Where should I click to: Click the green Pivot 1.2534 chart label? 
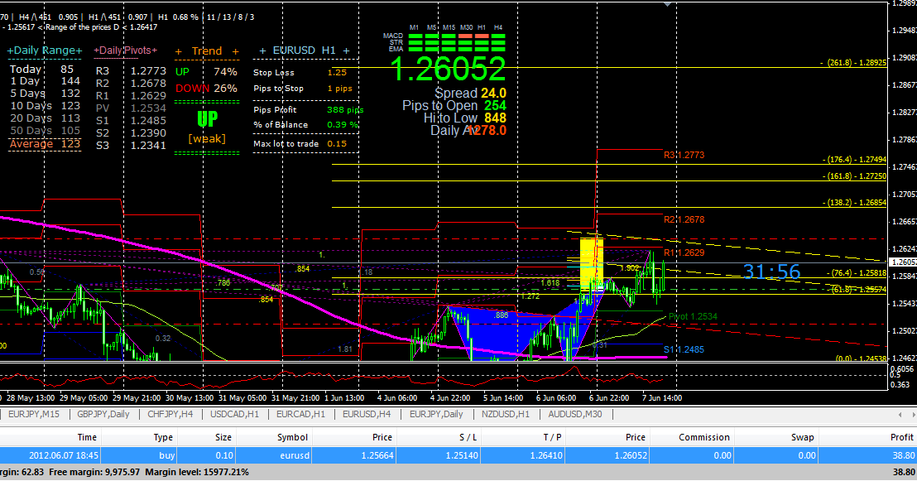[x=693, y=316]
